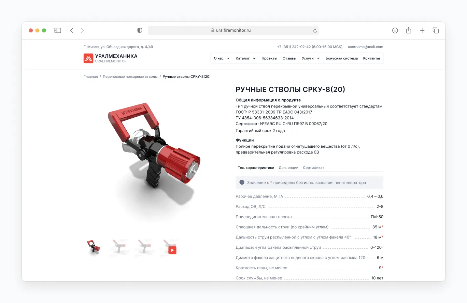Image resolution: width=467 pixels, height=303 pixels.
Task: Click the Уралмеханика logo
Action: click(111, 58)
